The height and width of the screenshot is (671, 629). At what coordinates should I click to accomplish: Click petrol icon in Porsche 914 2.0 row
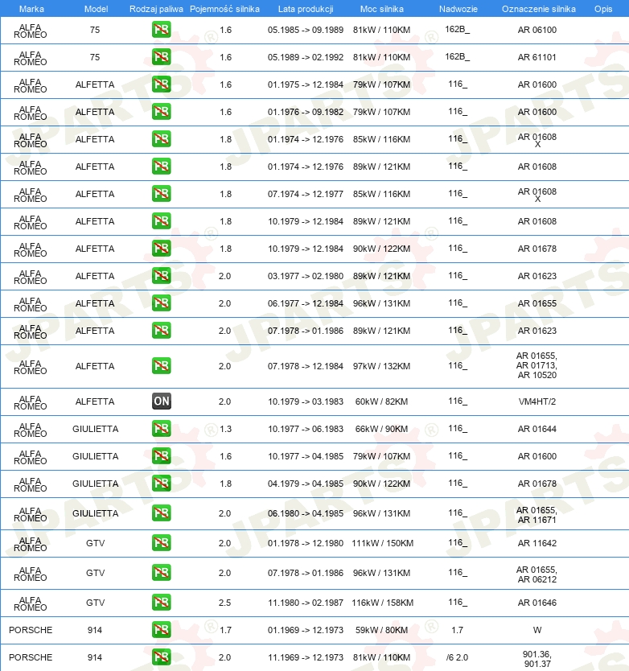162,657
